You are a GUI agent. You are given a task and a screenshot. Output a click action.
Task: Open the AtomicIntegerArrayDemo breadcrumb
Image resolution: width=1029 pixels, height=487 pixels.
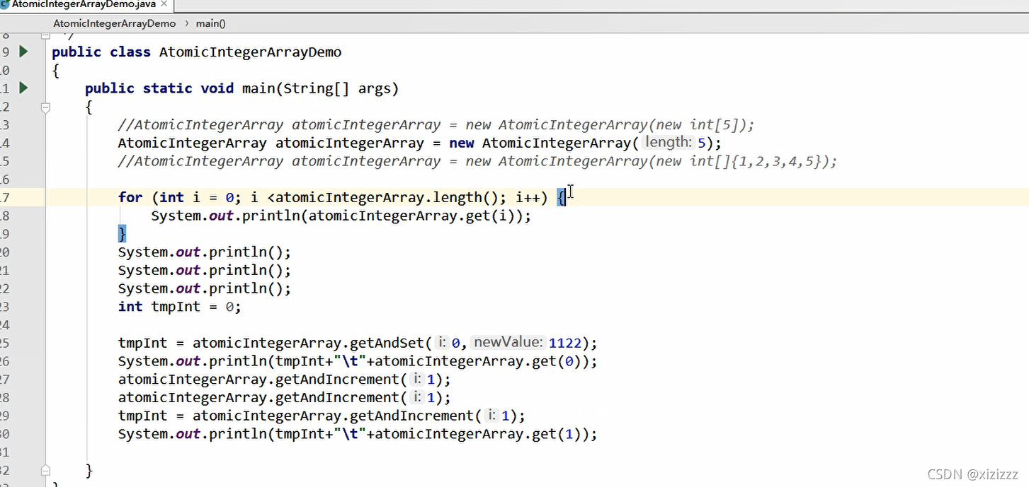(114, 23)
